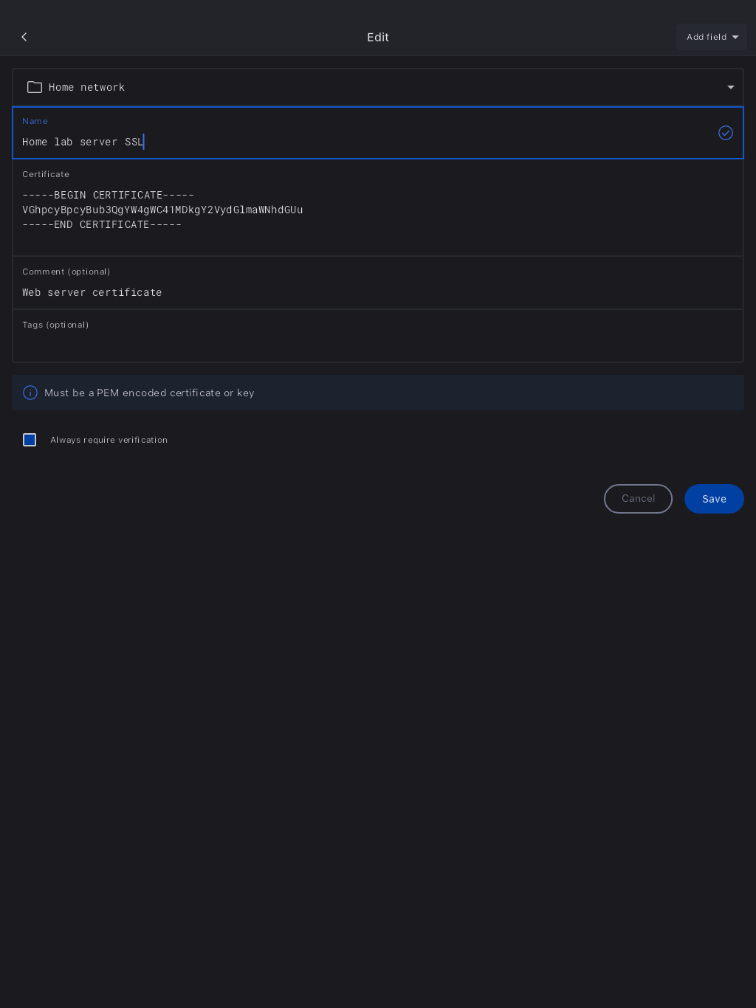Cancel editing the entry

(x=638, y=499)
